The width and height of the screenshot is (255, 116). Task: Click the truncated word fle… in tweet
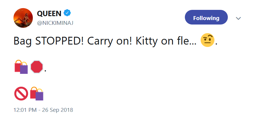coord(187,41)
